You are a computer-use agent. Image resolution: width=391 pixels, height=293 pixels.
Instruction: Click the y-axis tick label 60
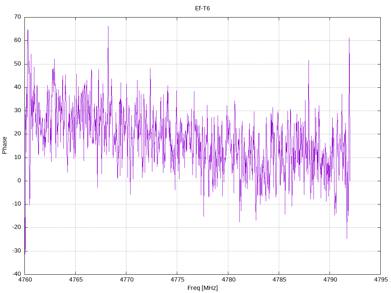coord(18,40)
